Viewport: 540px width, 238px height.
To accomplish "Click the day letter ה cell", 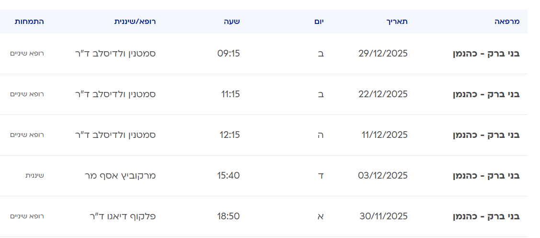I will point(321,135).
